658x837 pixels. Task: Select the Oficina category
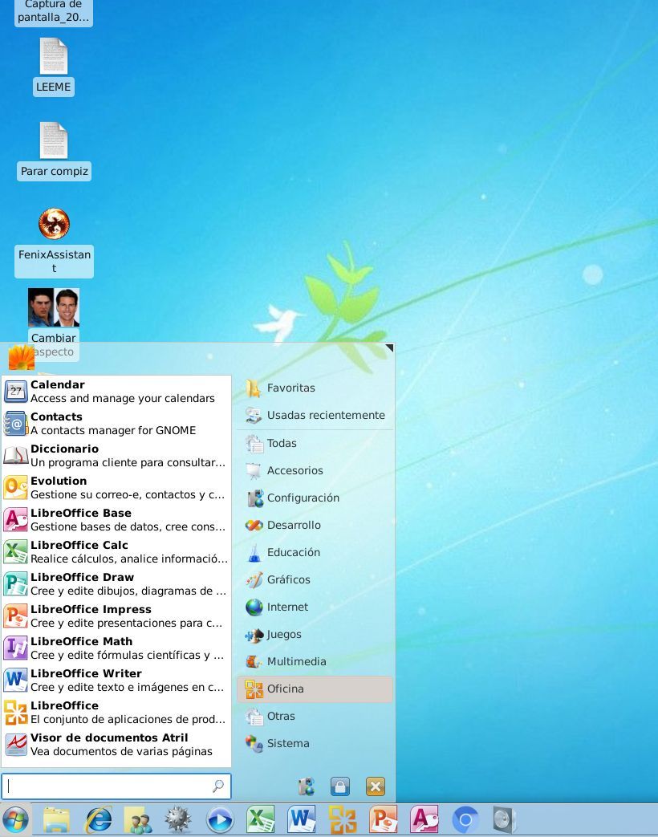pos(315,689)
